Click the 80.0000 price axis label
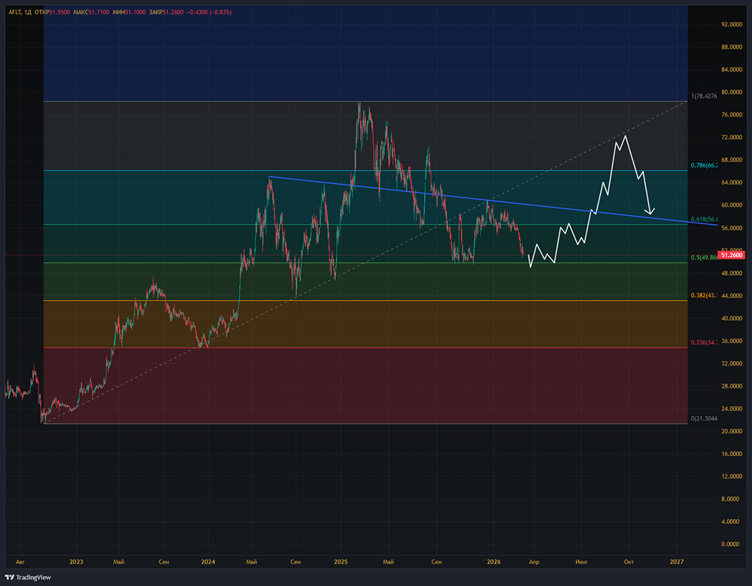The image size is (752, 586). (x=732, y=92)
